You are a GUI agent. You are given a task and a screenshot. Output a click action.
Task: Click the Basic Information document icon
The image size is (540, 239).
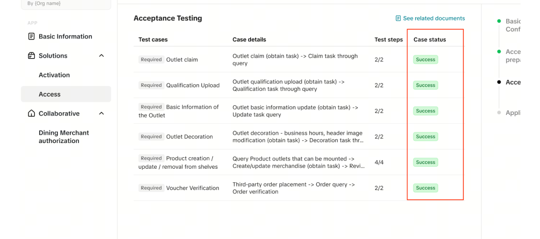click(x=31, y=37)
